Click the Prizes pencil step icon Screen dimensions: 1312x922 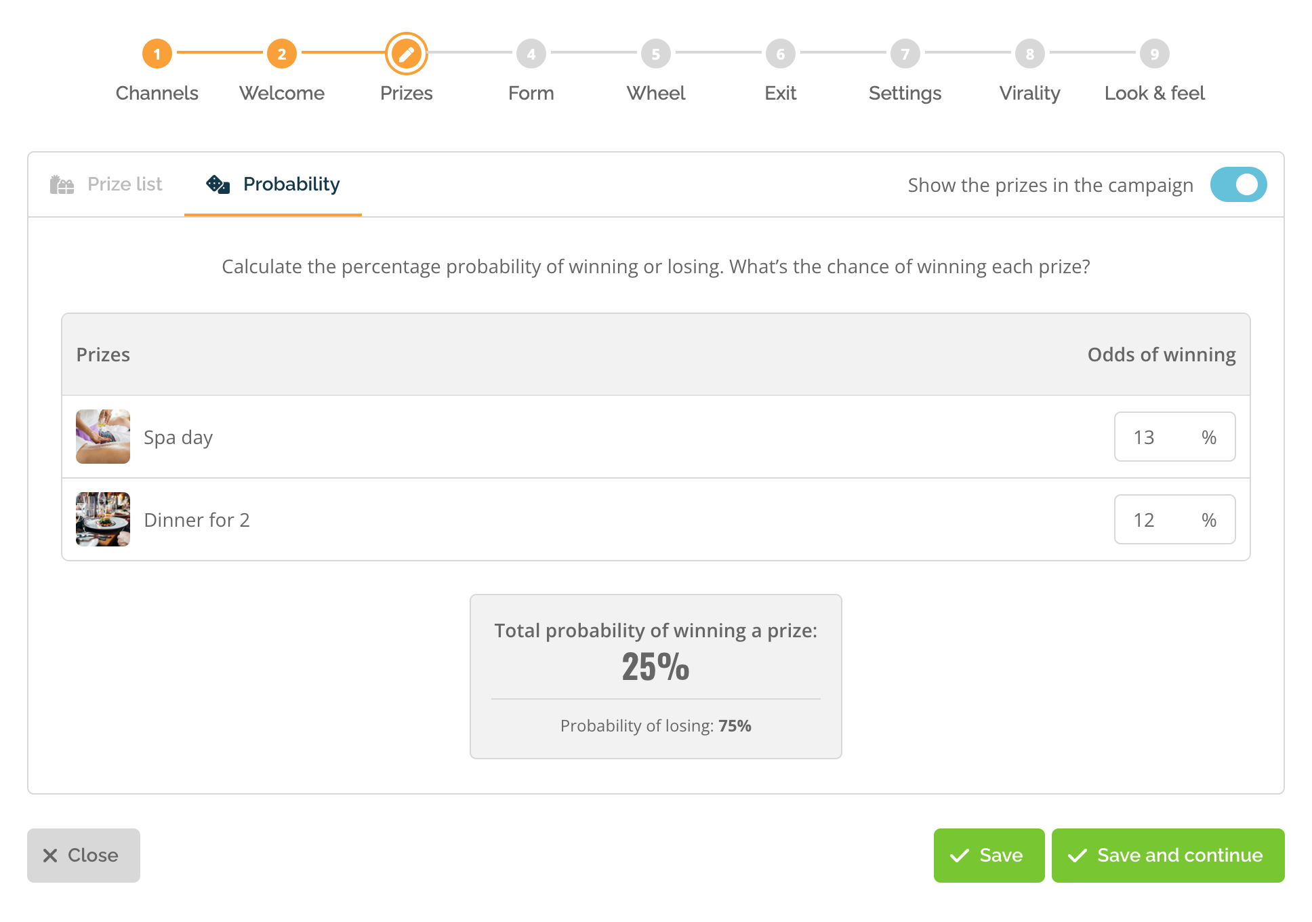407,54
